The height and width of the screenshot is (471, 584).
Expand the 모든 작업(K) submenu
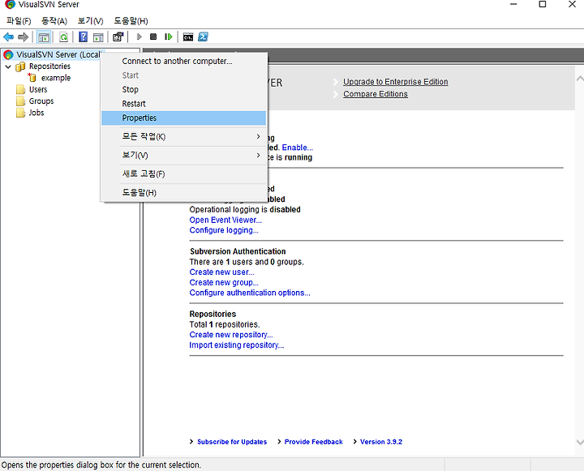[183, 137]
